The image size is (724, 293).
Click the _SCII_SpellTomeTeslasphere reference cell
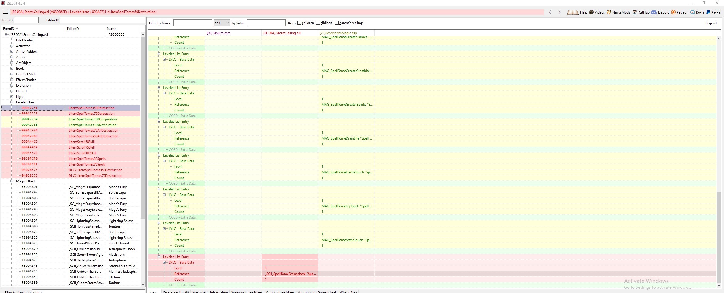coord(290,274)
